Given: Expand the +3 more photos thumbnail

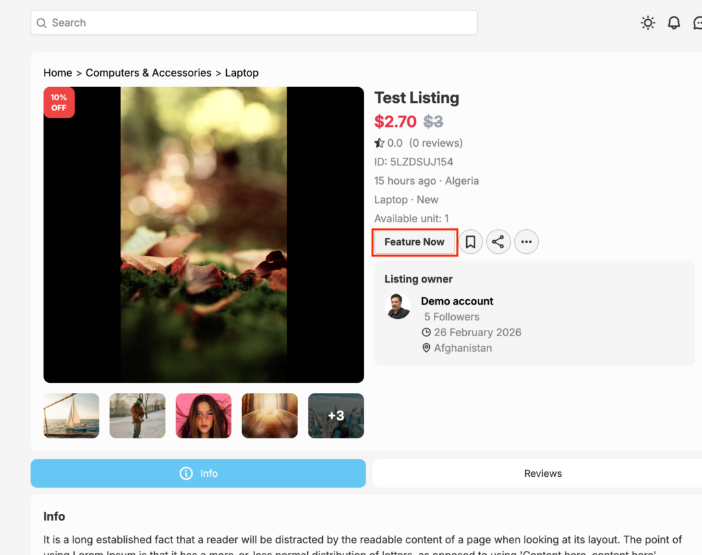Looking at the screenshot, I should [336, 416].
